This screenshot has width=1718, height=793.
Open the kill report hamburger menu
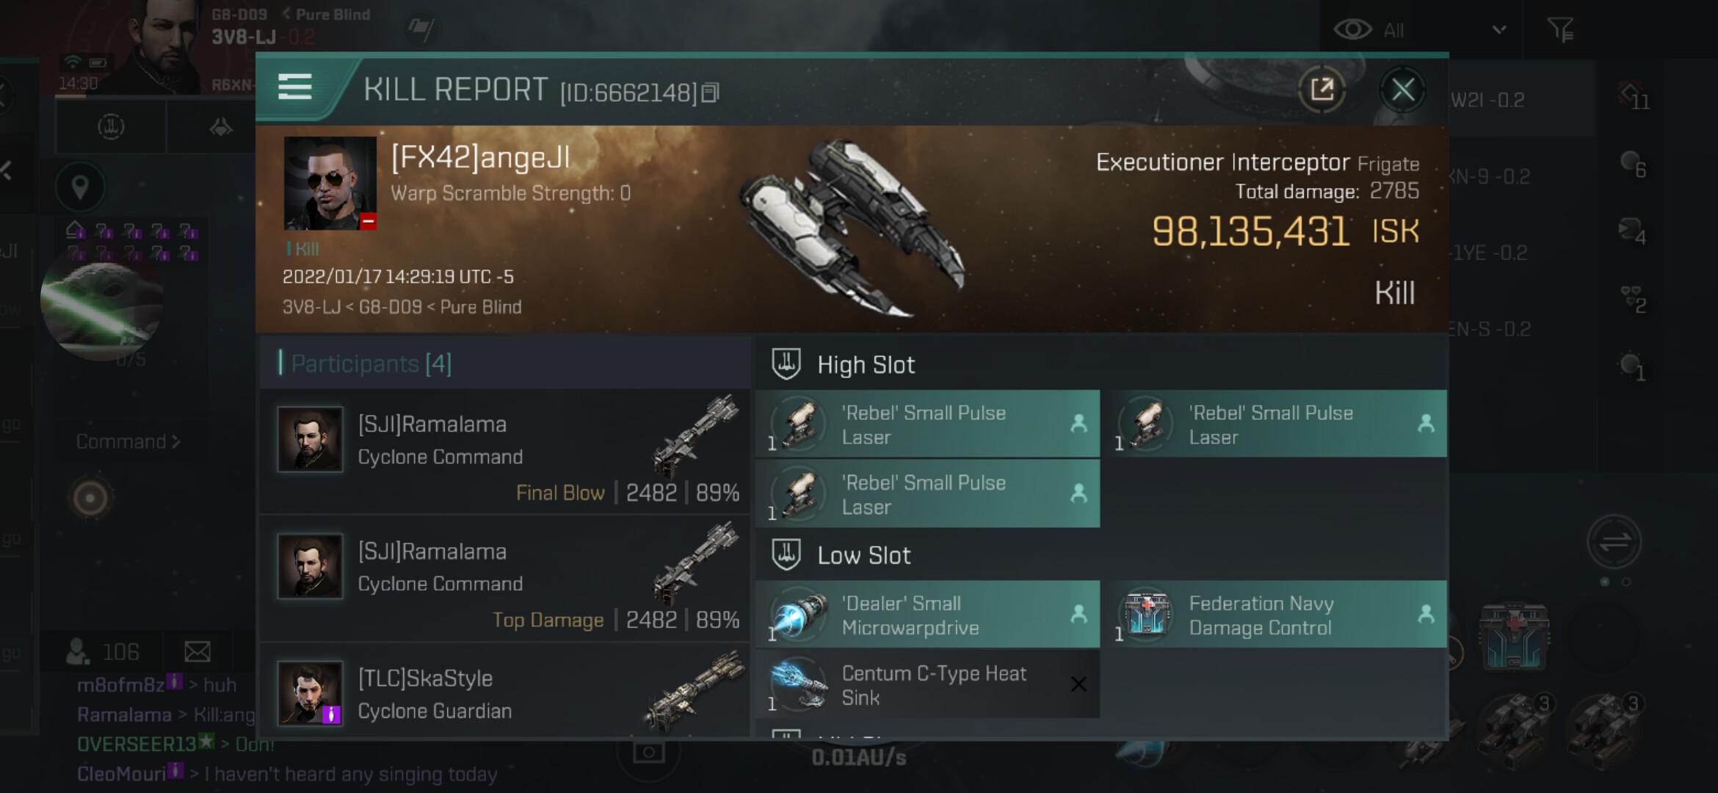[295, 87]
